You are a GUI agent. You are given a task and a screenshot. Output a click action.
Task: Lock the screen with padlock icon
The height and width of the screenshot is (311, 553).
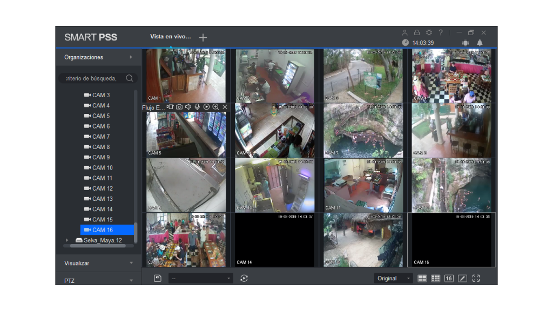coord(417,32)
